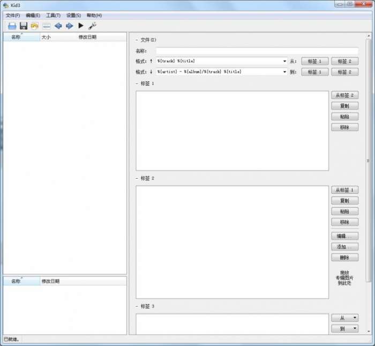Click 复制 button in 标签 2 section
This screenshot has width=375, height=346.
[x=345, y=201]
